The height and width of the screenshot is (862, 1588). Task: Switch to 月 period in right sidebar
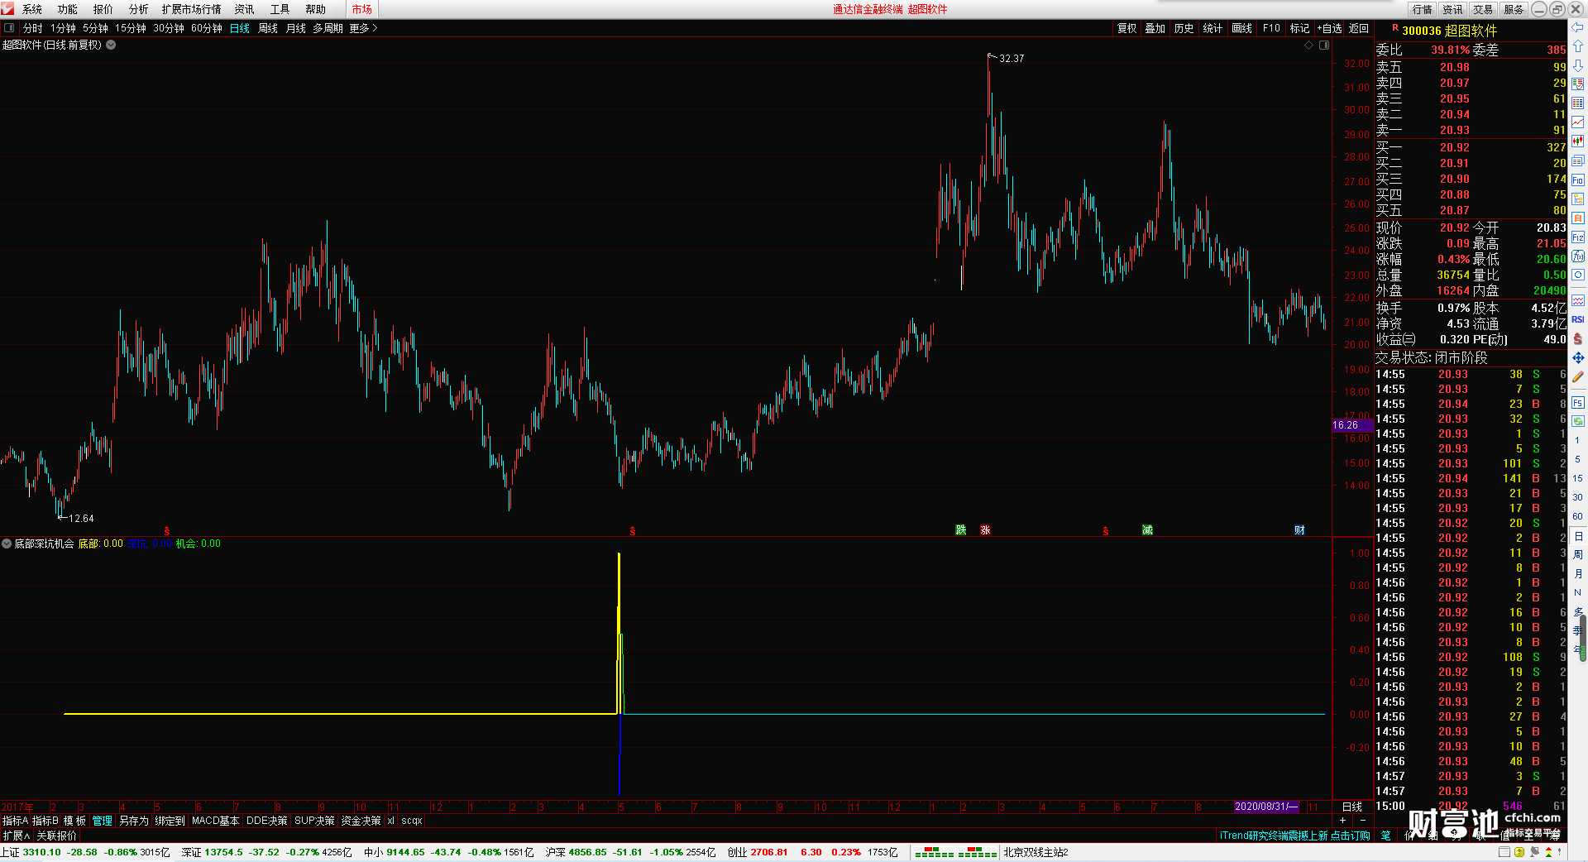[1577, 574]
